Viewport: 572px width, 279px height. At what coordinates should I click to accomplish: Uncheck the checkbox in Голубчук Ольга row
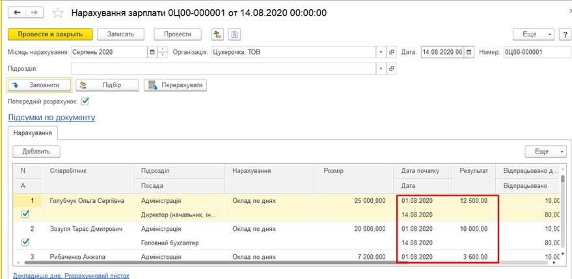pos(25,215)
